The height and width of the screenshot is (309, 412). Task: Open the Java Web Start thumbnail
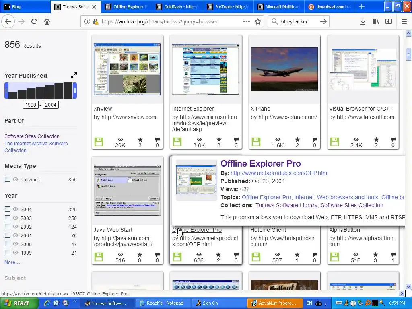pos(127,190)
